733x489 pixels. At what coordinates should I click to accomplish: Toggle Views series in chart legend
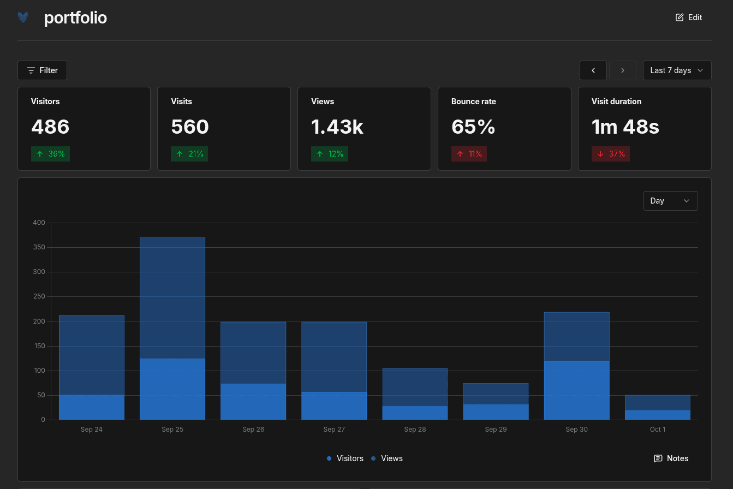point(386,458)
